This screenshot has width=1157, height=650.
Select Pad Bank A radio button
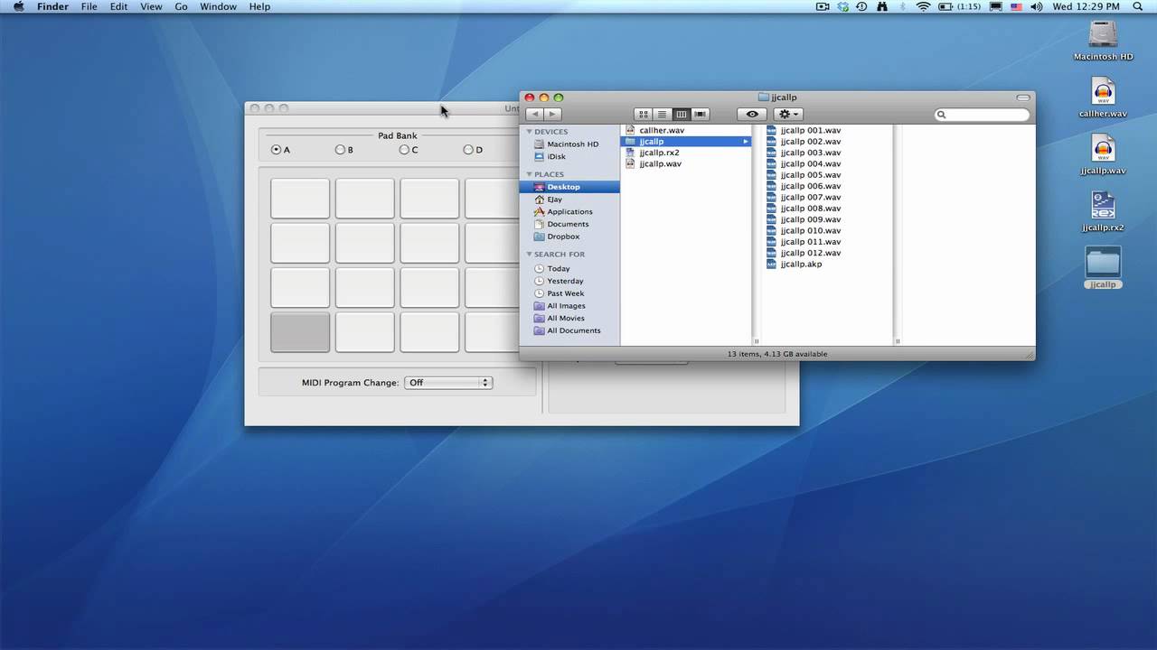point(277,150)
